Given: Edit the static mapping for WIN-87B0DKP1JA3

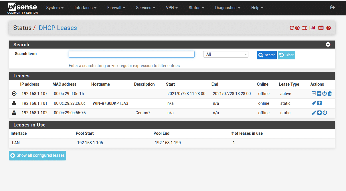Looking at the screenshot, I should pyautogui.click(x=314, y=103).
